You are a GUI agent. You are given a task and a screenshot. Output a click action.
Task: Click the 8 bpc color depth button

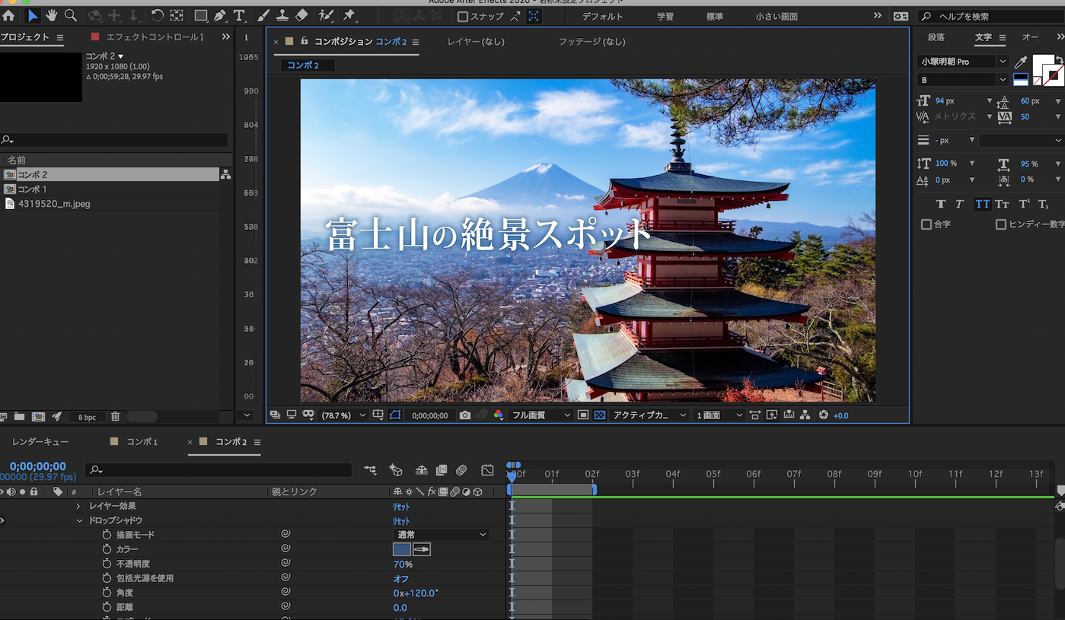(x=87, y=417)
